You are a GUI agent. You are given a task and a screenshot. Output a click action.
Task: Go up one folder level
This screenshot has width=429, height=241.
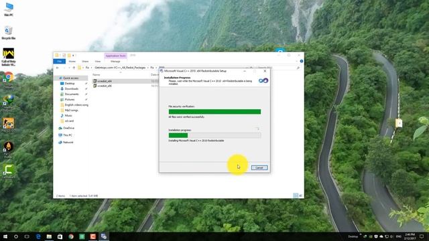(x=74, y=68)
